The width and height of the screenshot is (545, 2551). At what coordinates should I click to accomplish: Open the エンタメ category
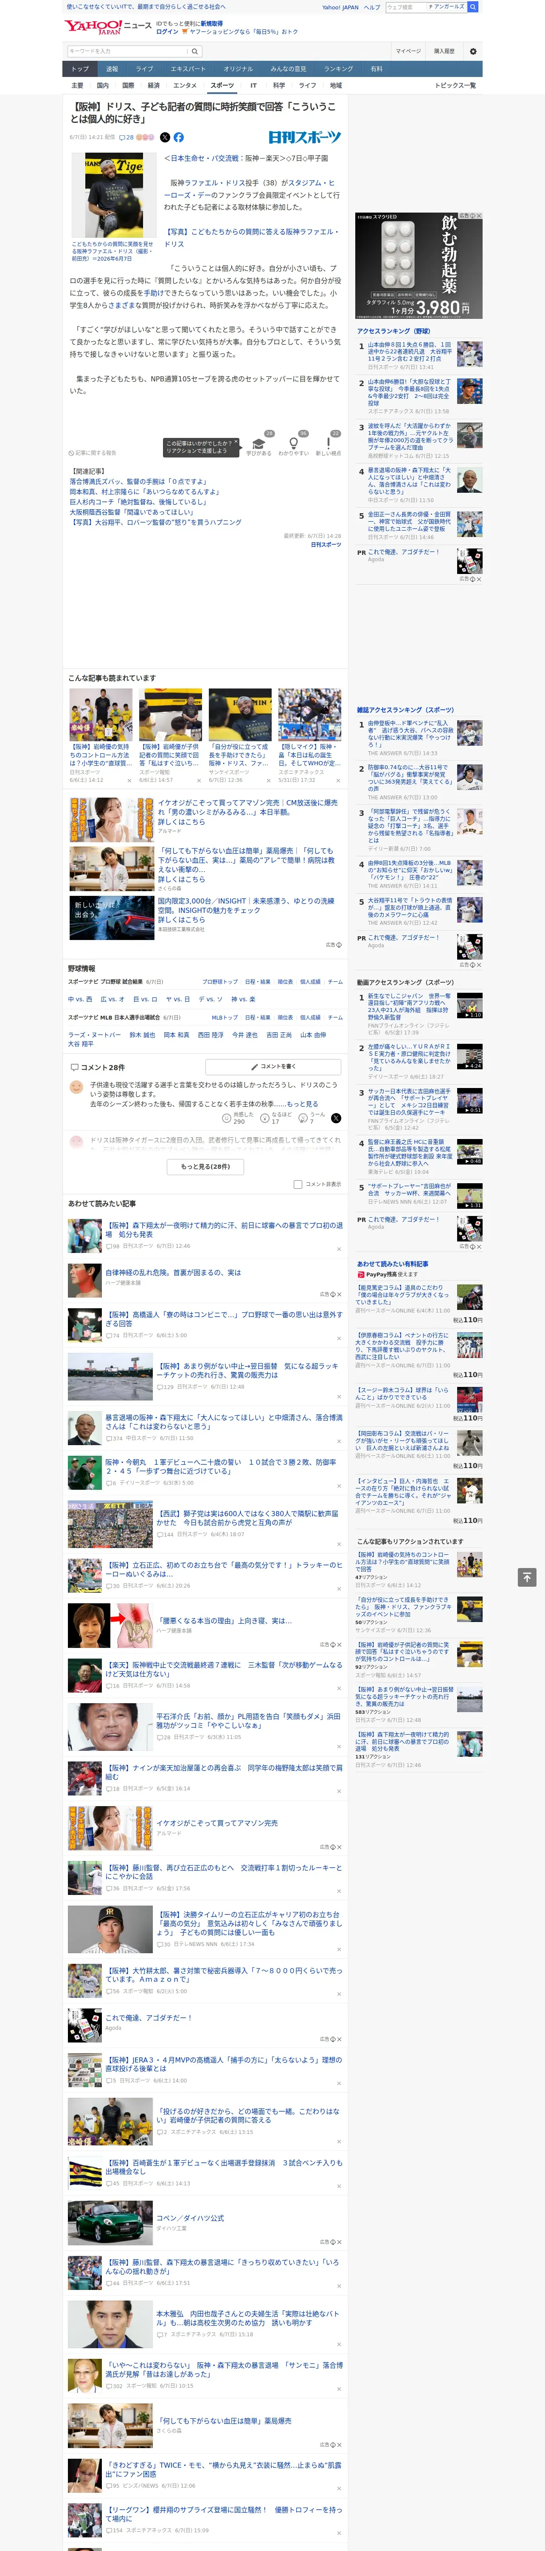click(x=185, y=85)
